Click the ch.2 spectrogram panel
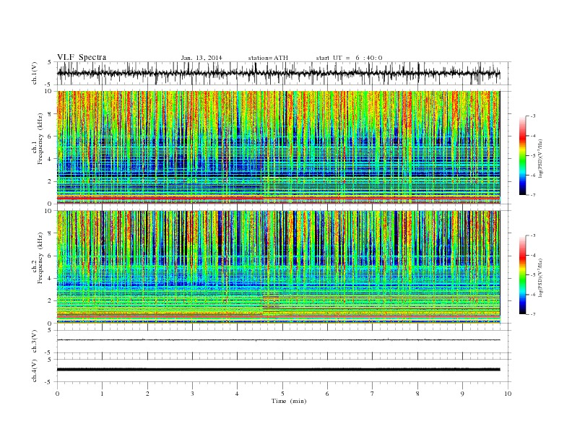572x442 pixels. tap(278, 267)
